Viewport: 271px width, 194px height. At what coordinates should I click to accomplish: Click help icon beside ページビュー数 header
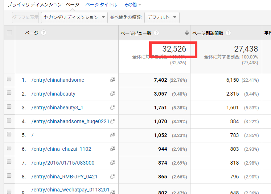(156, 33)
